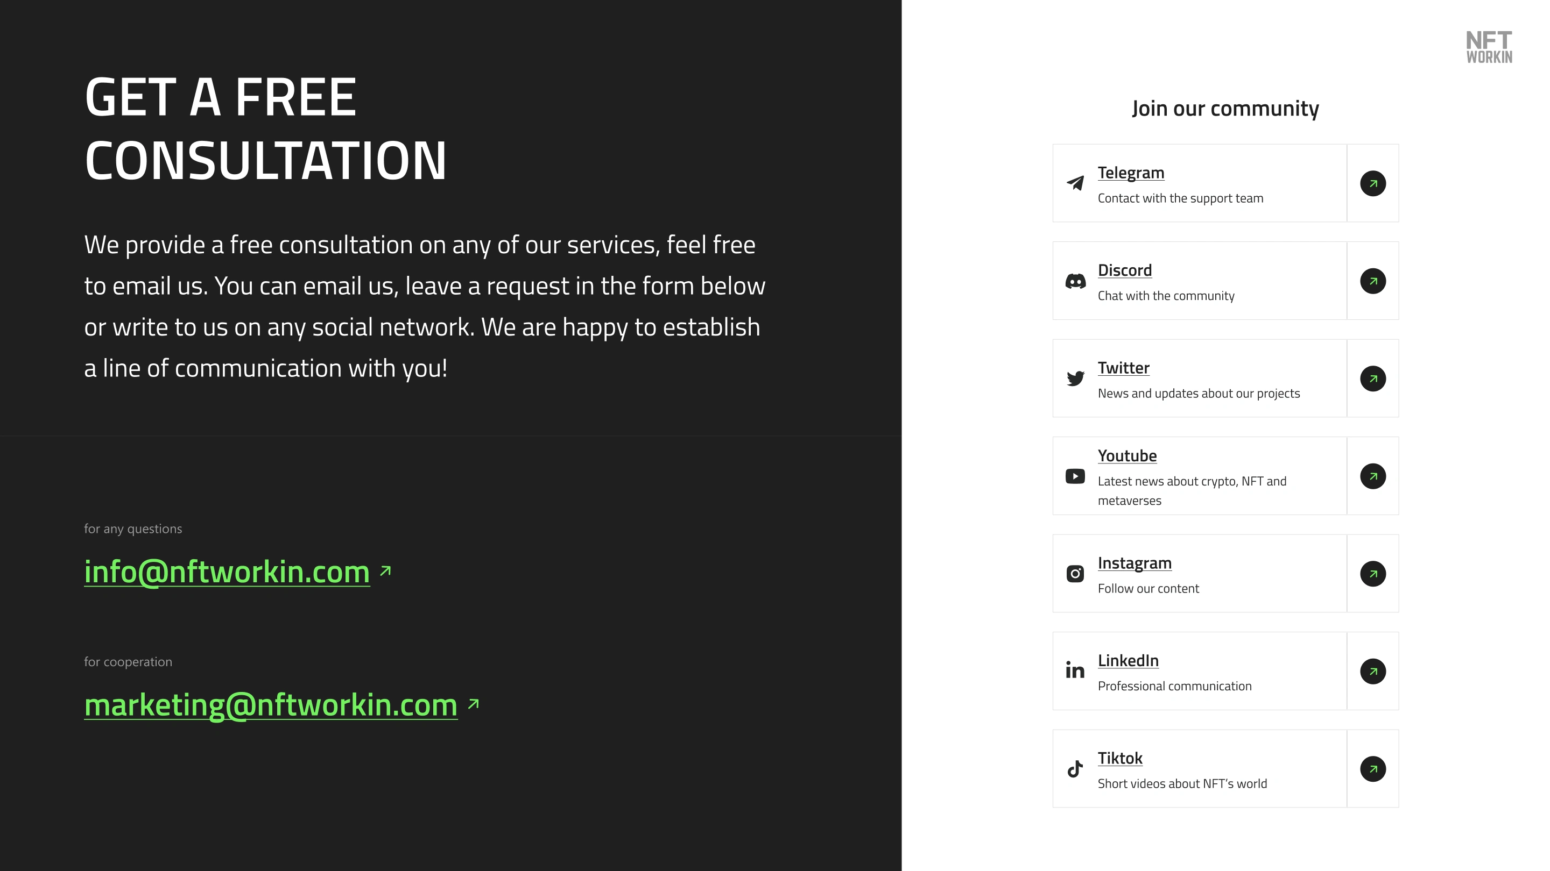Open the Youtube row arrow button

pos(1372,476)
